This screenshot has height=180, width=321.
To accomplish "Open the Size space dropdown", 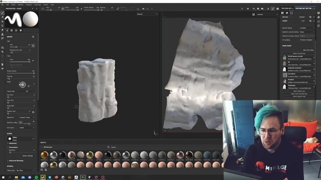I will coord(27,128).
